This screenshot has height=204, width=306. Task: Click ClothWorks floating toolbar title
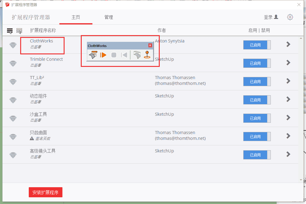coord(97,46)
